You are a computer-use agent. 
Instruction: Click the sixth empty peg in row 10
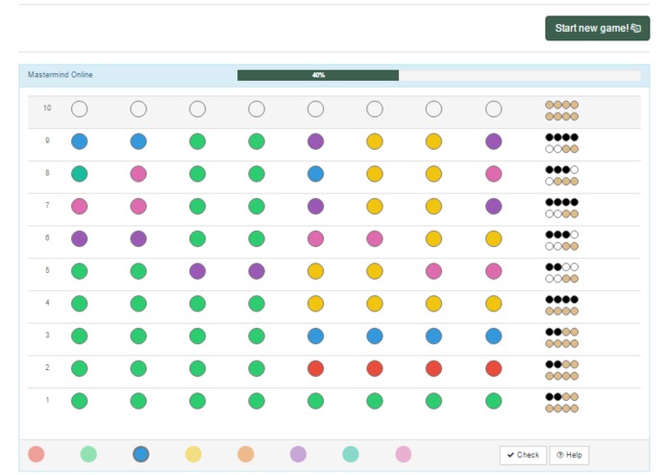(375, 109)
